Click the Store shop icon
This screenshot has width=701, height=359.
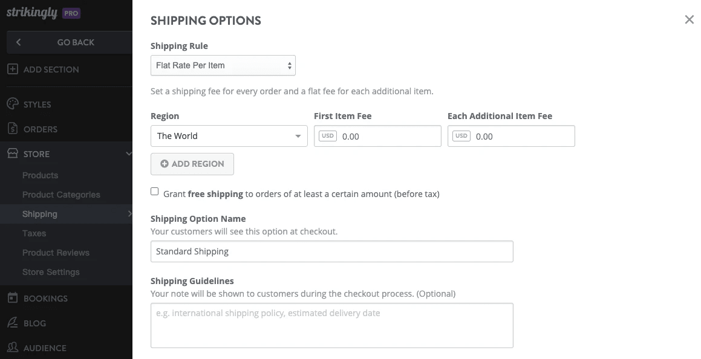point(12,154)
